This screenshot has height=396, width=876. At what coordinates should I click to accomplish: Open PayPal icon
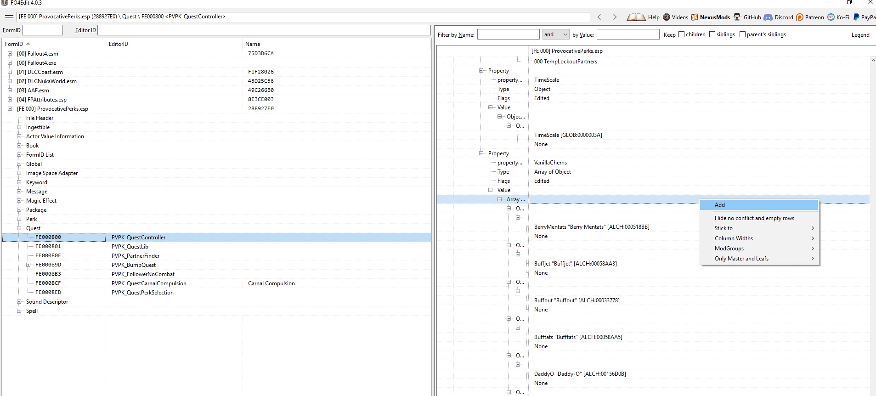(x=856, y=17)
